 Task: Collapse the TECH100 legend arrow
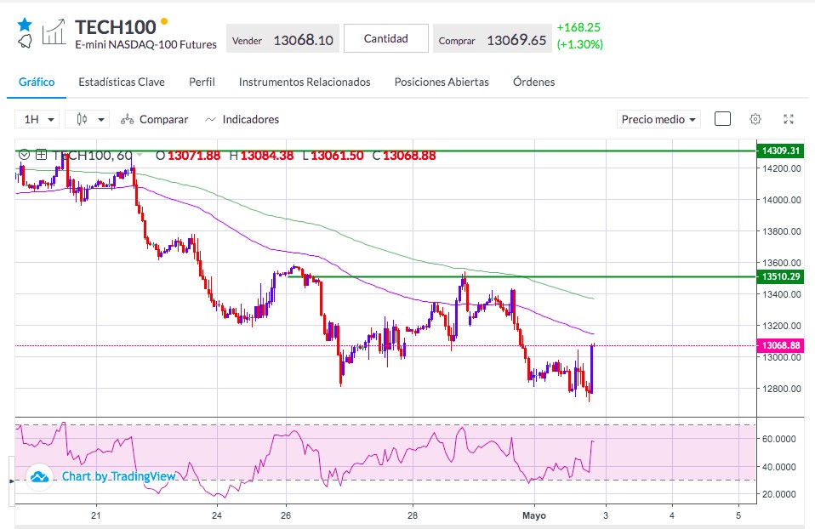click(x=24, y=155)
